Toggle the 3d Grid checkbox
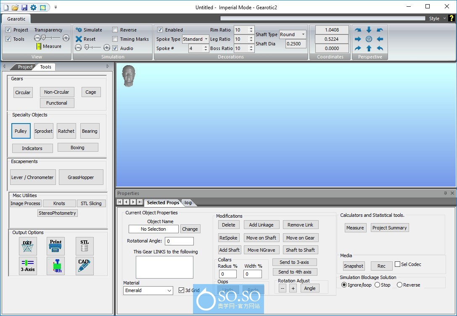 click(x=181, y=290)
